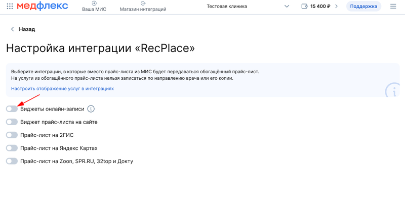Open the Поддержка support button
This screenshot has height=213, width=405.
click(363, 6)
